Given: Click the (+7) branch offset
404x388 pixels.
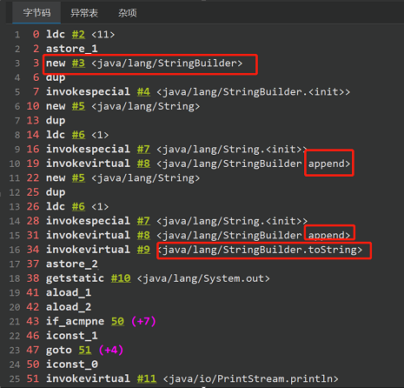Looking at the screenshot, I should click(143, 321).
